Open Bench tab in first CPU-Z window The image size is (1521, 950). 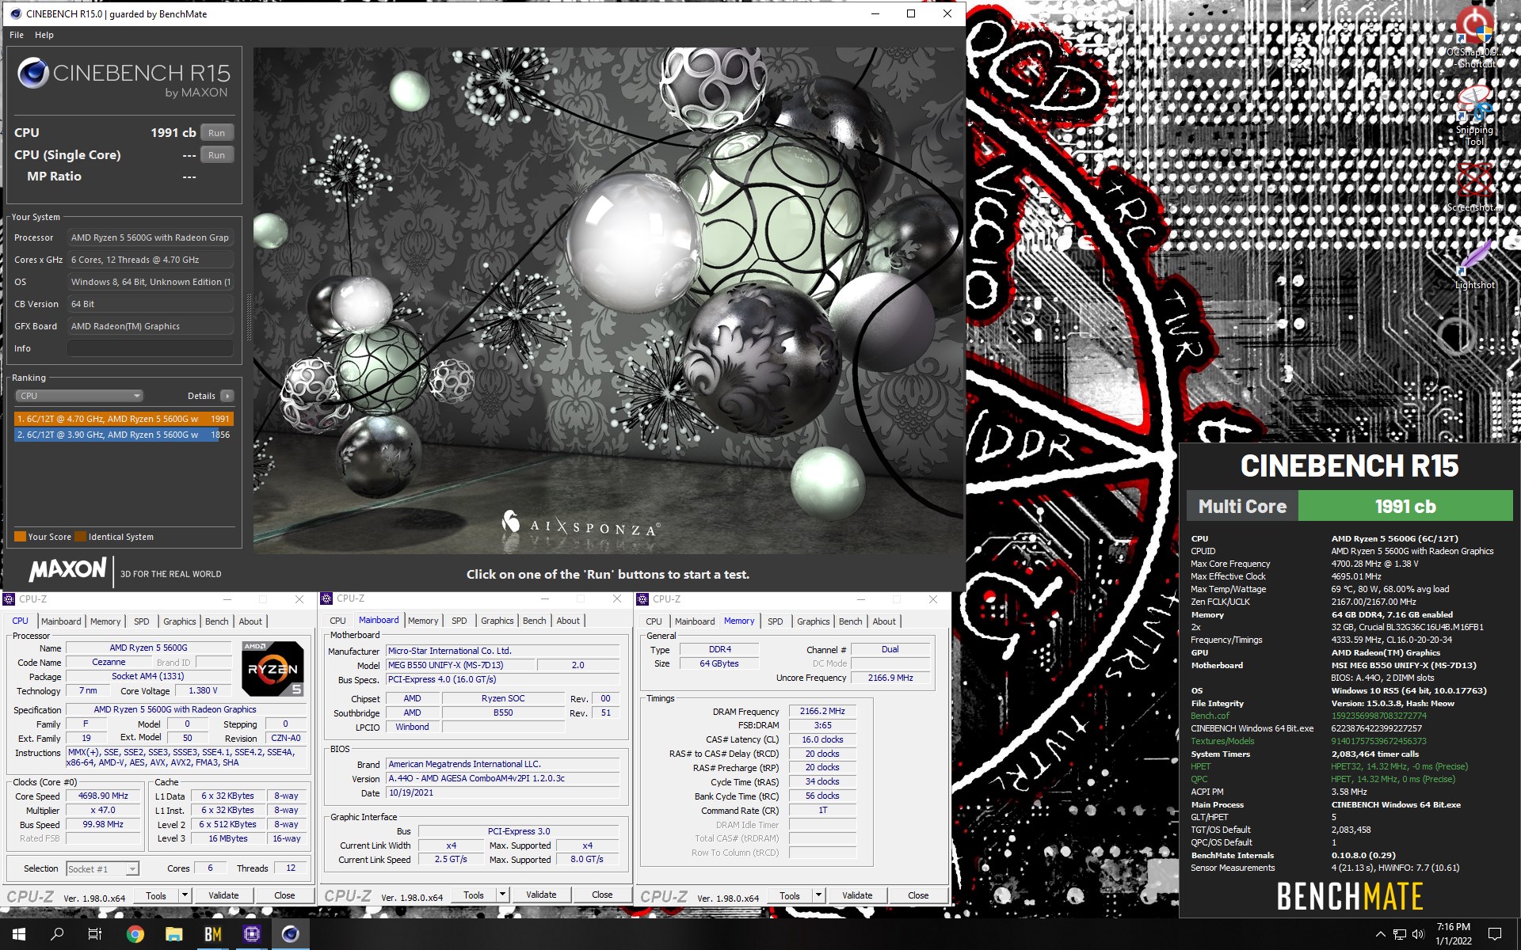216,621
